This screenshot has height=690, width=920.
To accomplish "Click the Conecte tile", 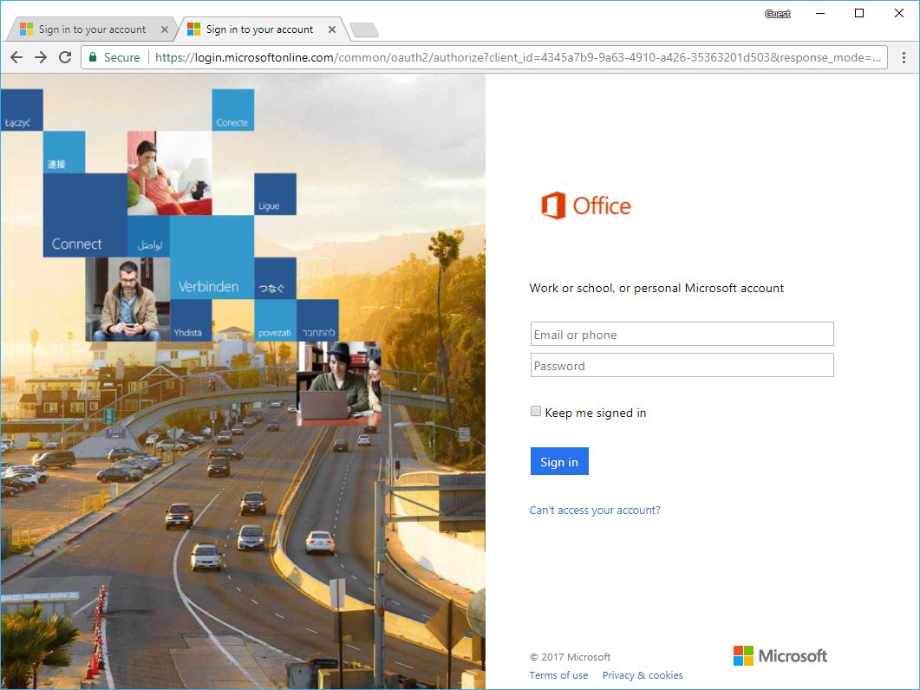I will [x=233, y=110].
